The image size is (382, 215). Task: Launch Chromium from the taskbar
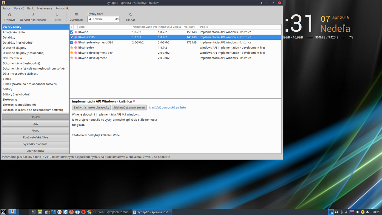[x=77, y=212]
